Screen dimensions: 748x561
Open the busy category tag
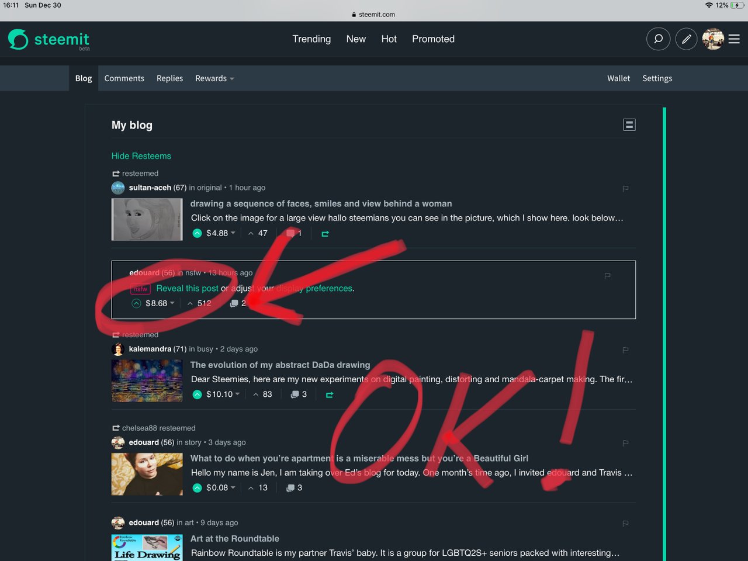point(205,349)
